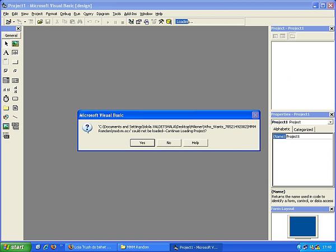Open the Add Project dropdown arrow
This screenshot has height=252, width=336.
(x=14, y=22)
